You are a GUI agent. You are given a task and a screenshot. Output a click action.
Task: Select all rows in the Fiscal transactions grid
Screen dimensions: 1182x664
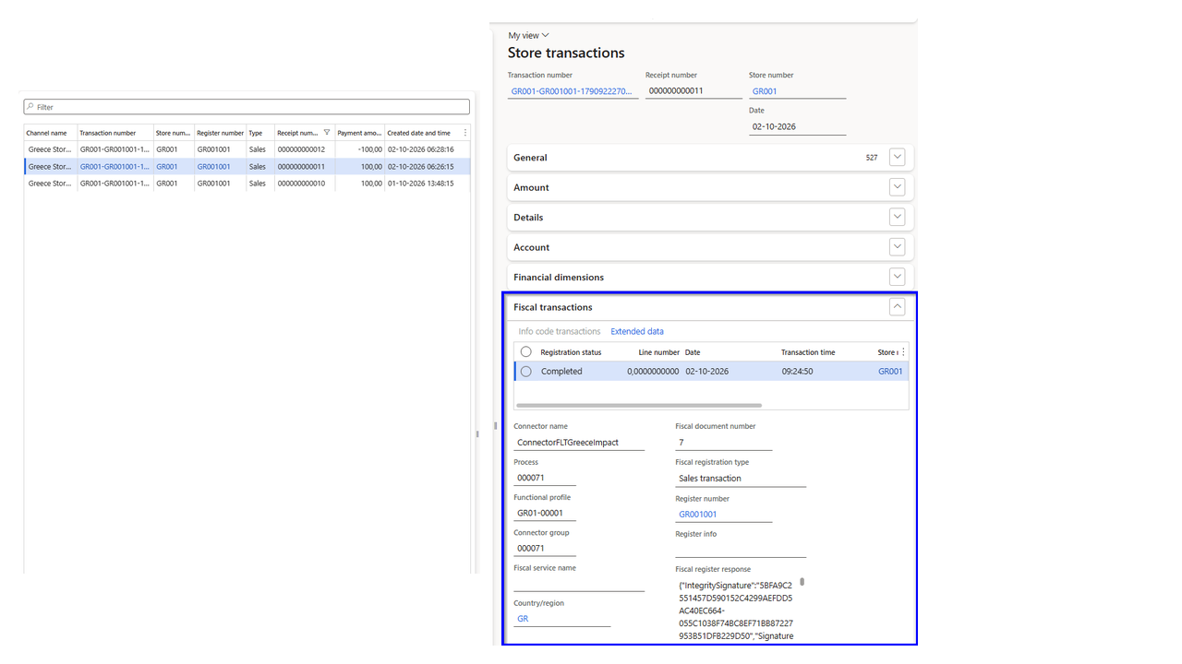[x=526, y=352]
